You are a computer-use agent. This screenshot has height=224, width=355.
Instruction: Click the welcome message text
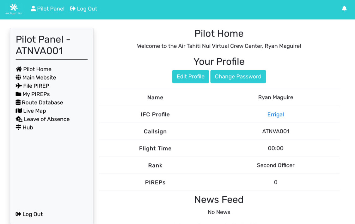[x=219, y=46]
